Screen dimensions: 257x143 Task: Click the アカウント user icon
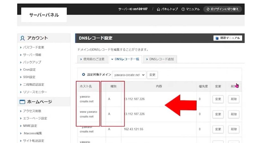22,38
